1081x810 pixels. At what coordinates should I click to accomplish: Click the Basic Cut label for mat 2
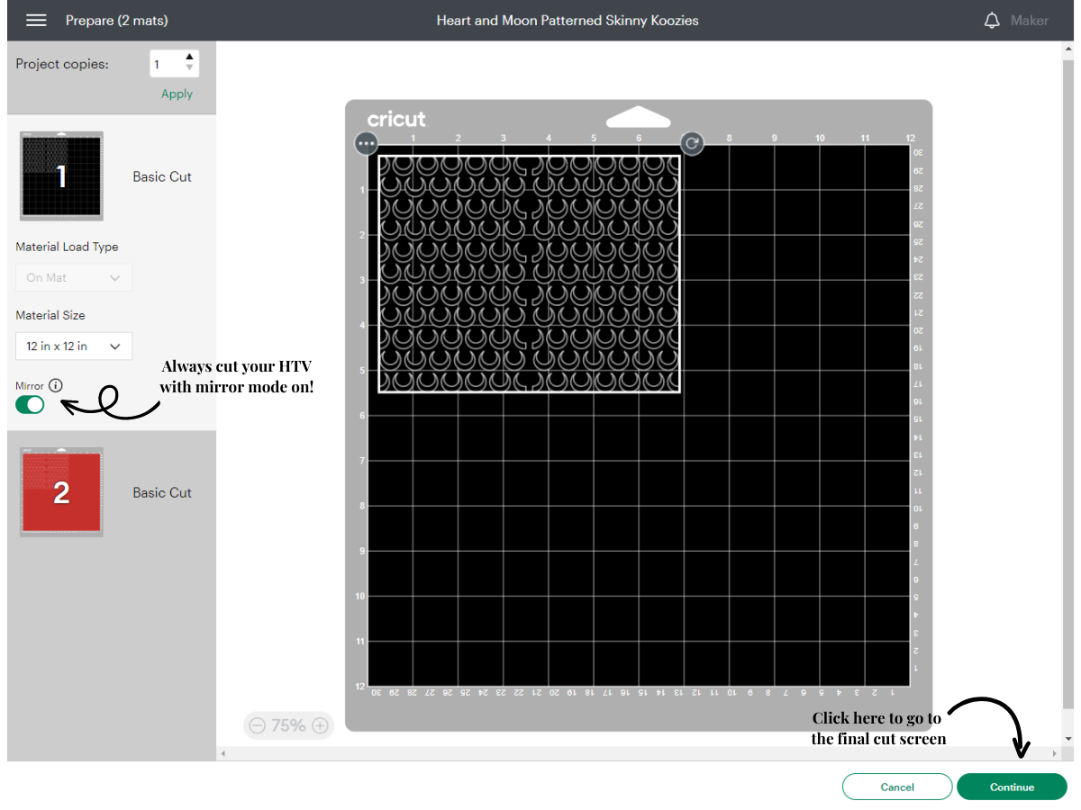tap(162, 492)
